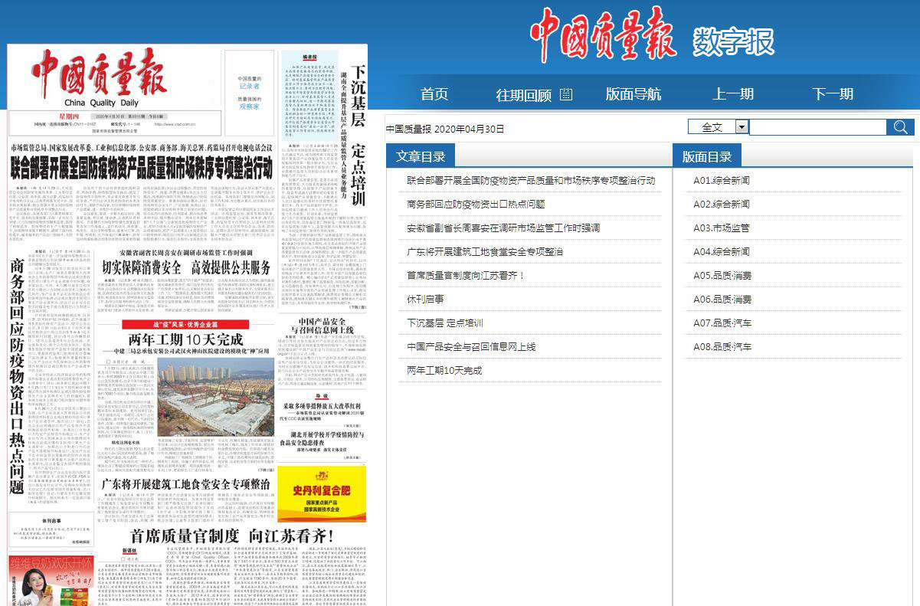This screenshot has width=920, height=606.
Task: Open article 商务部回应防疫物资出口热点问题
Action: click(476, 205)
